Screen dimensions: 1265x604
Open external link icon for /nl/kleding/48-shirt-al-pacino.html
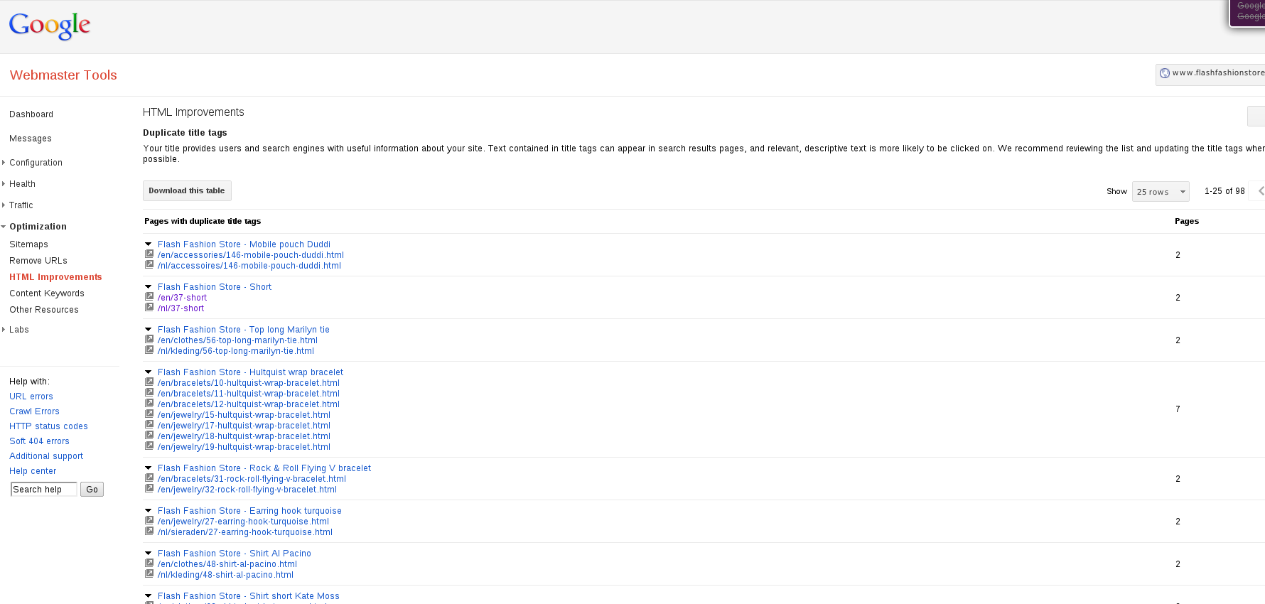[149, 573]
